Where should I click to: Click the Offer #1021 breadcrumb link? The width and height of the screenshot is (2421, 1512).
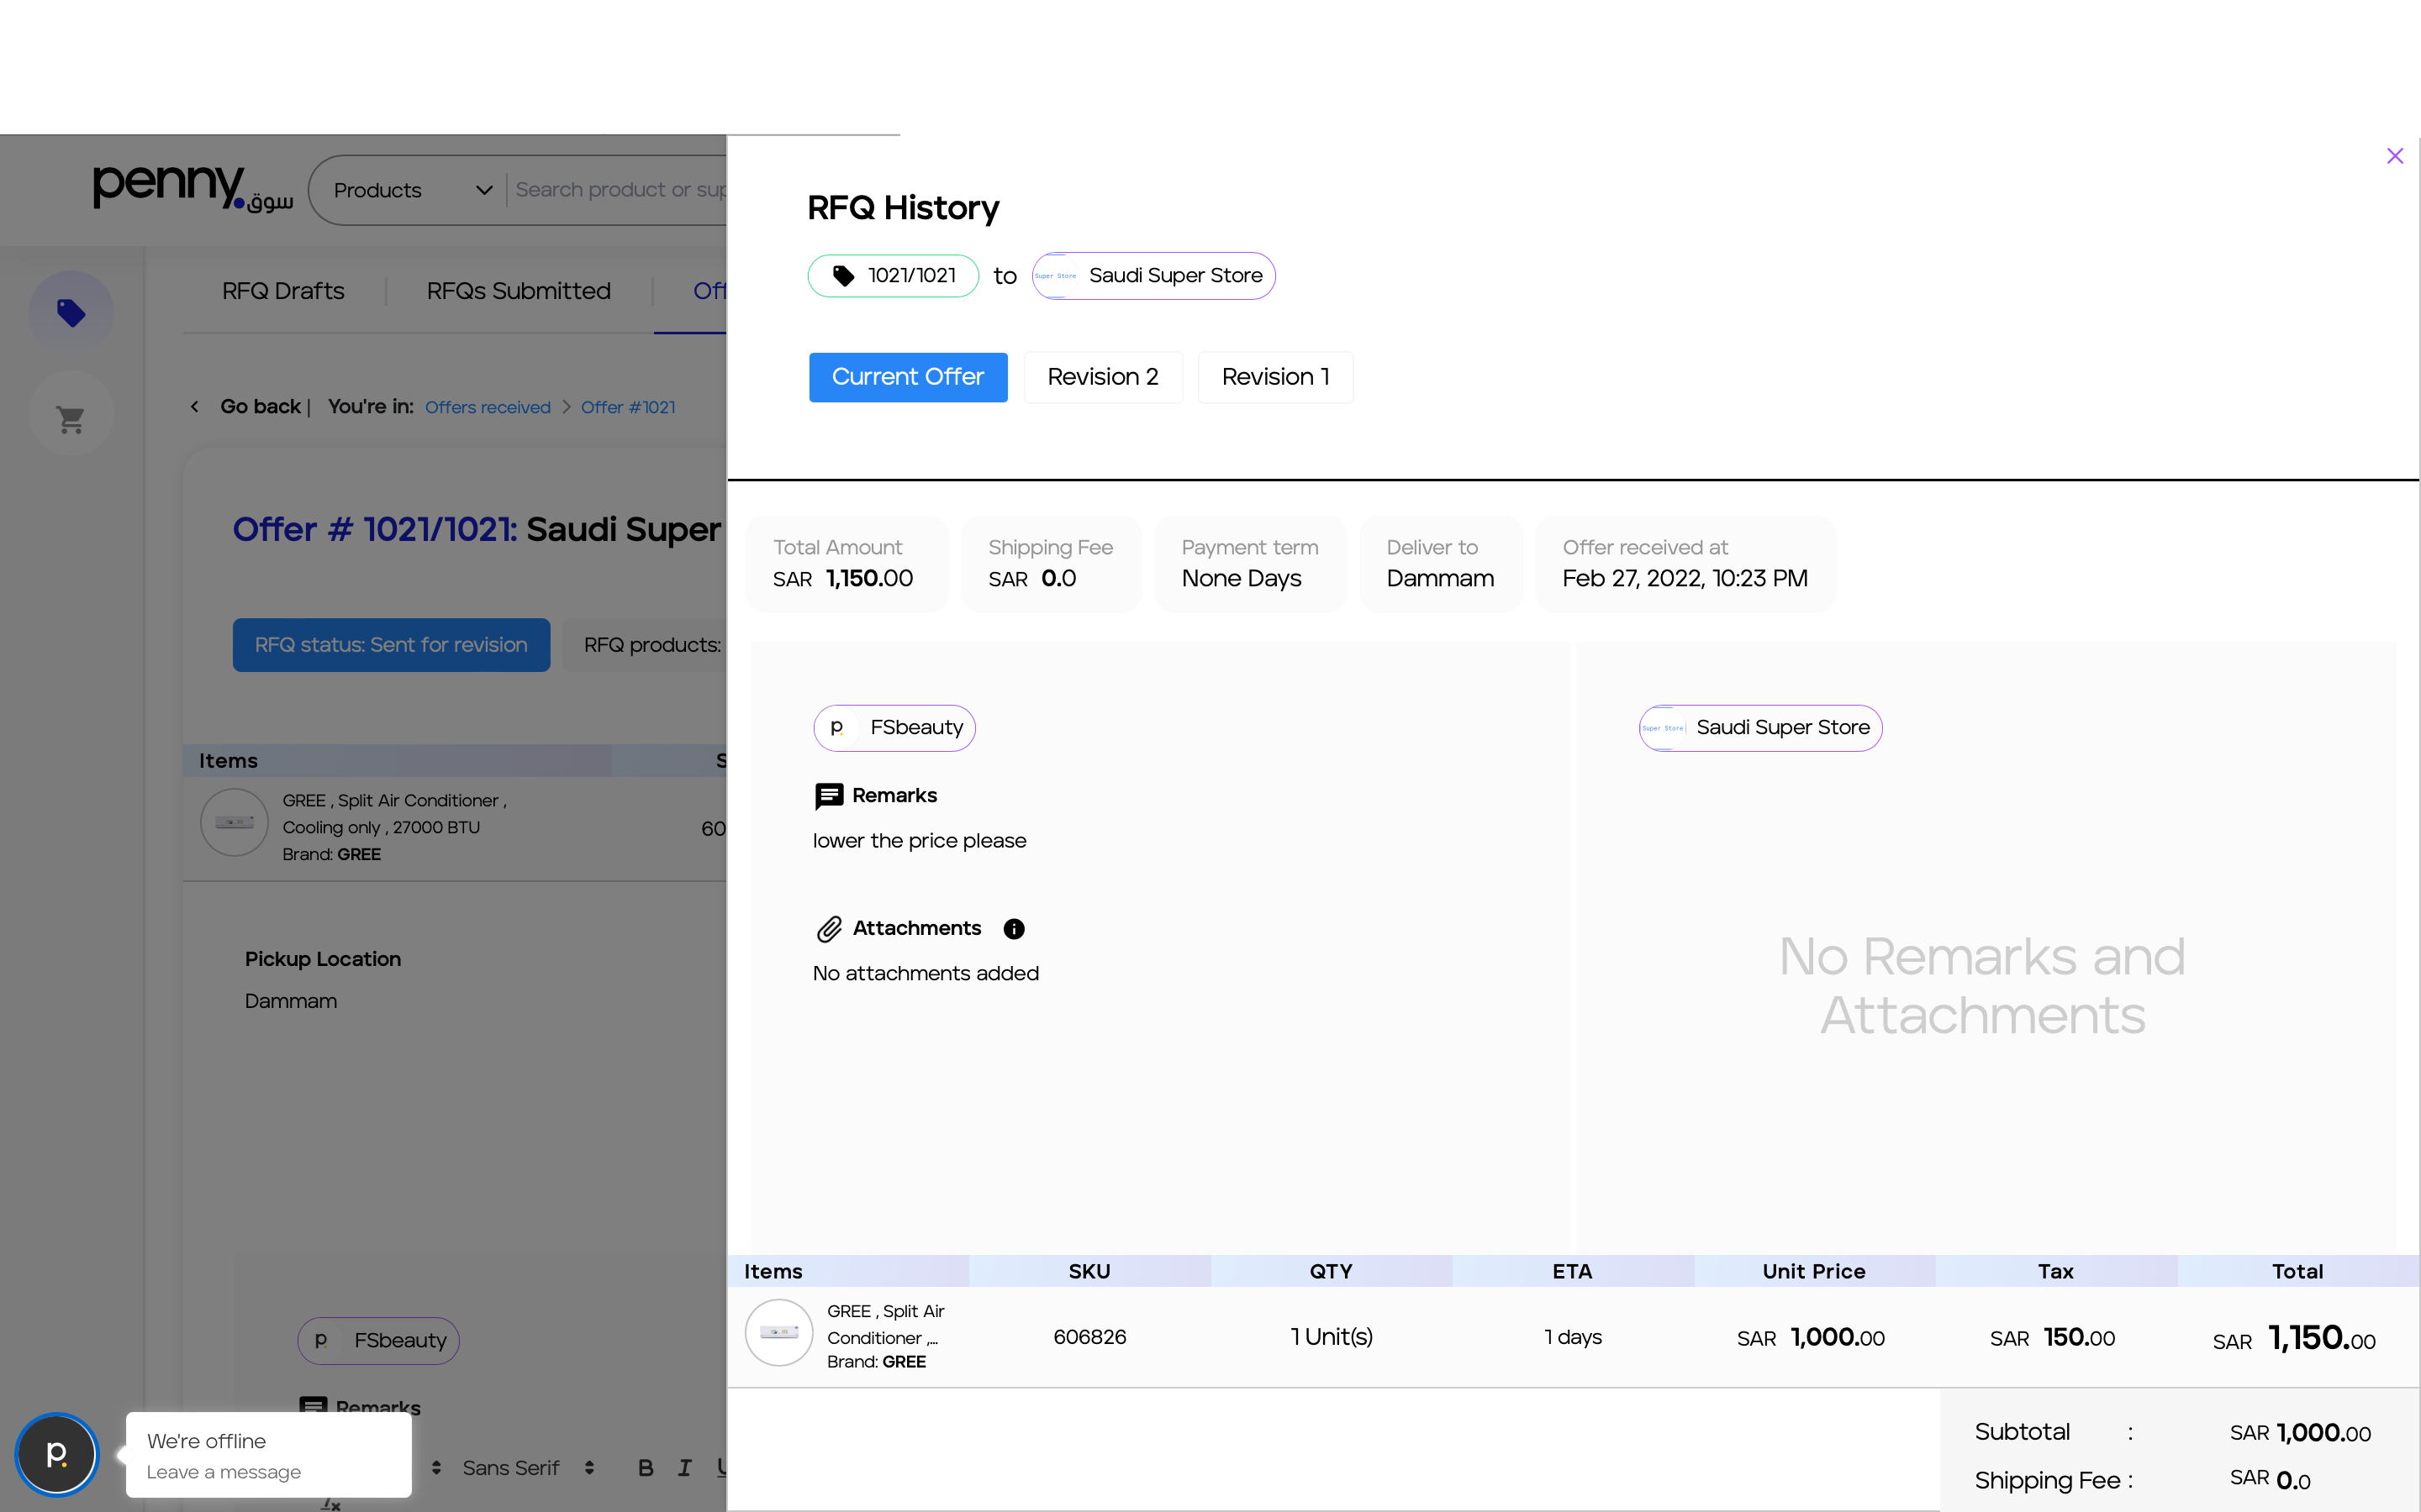tap(627, 407)
